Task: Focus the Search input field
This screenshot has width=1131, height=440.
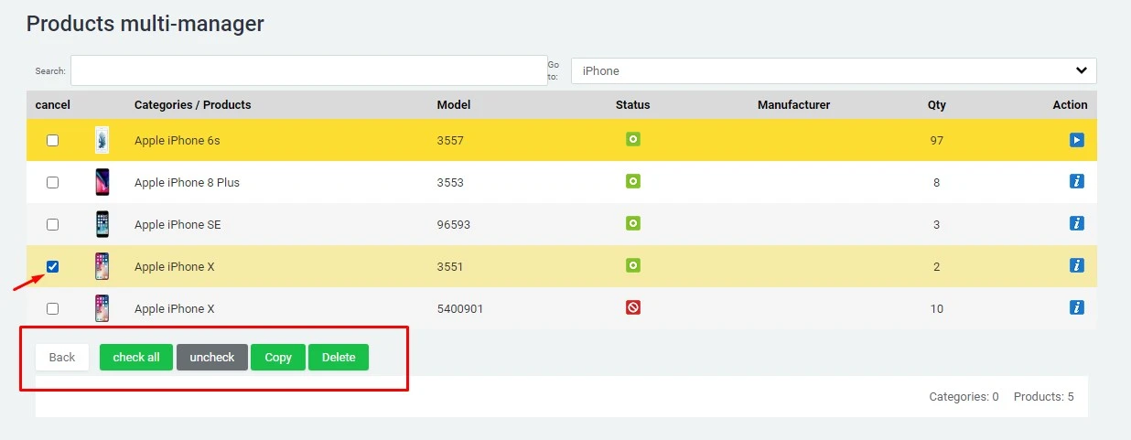Action: 309,70
